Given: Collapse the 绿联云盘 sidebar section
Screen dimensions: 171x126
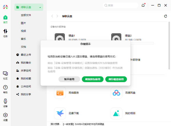Looking at the screenshot, I should pos(40,7).
